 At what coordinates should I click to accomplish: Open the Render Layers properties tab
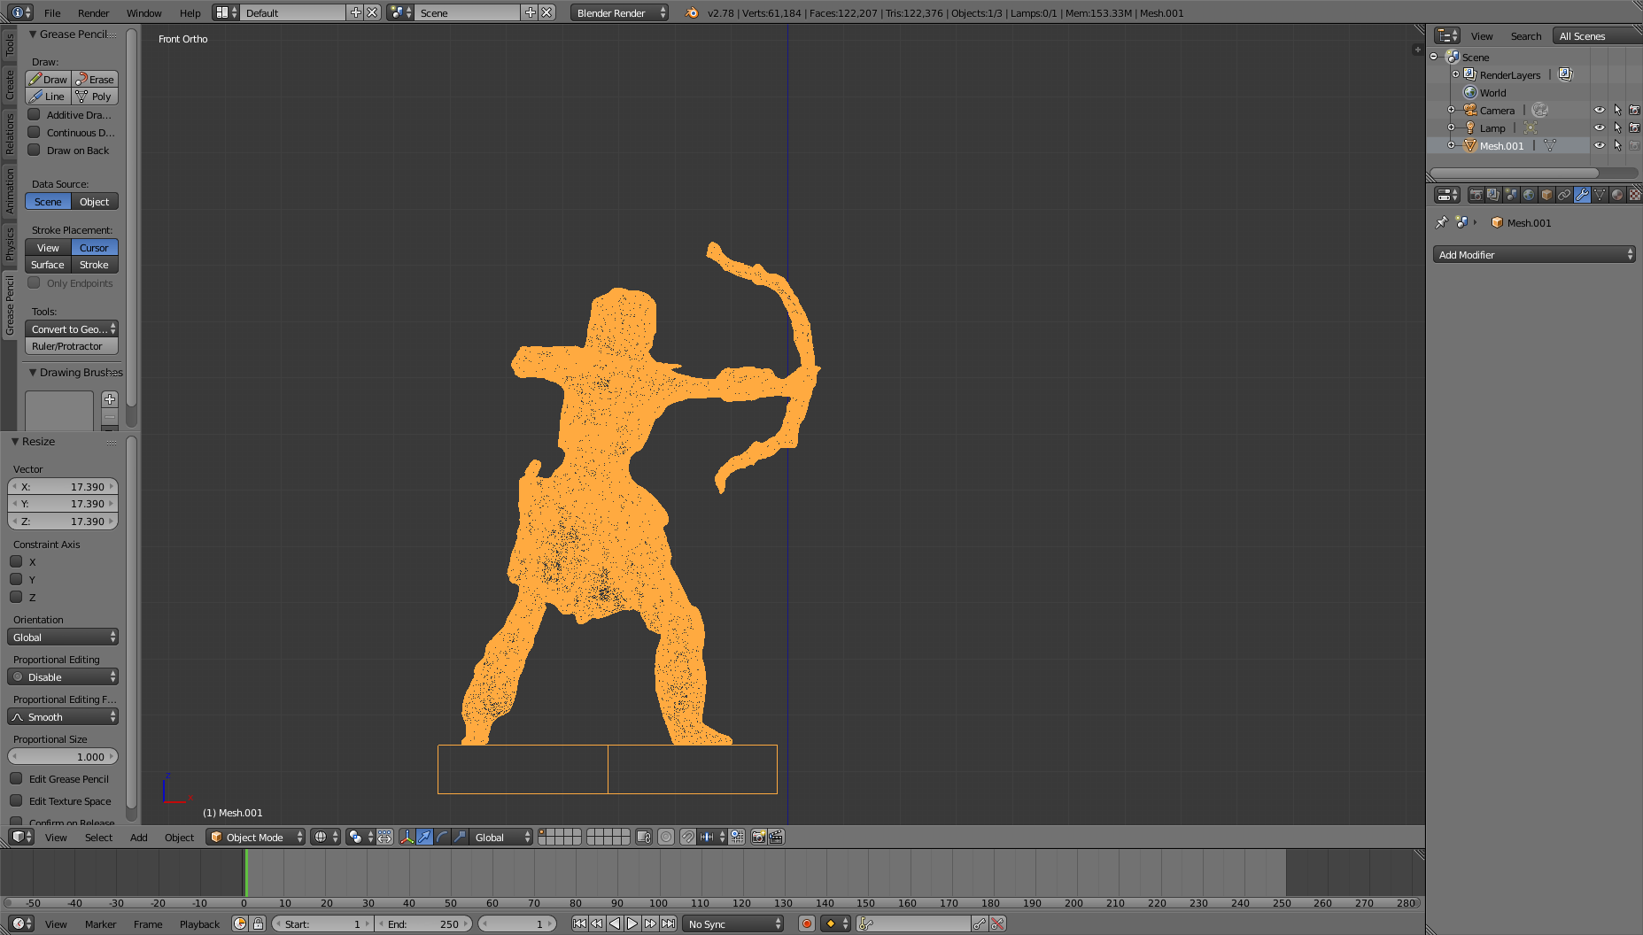coord(1493,195)
